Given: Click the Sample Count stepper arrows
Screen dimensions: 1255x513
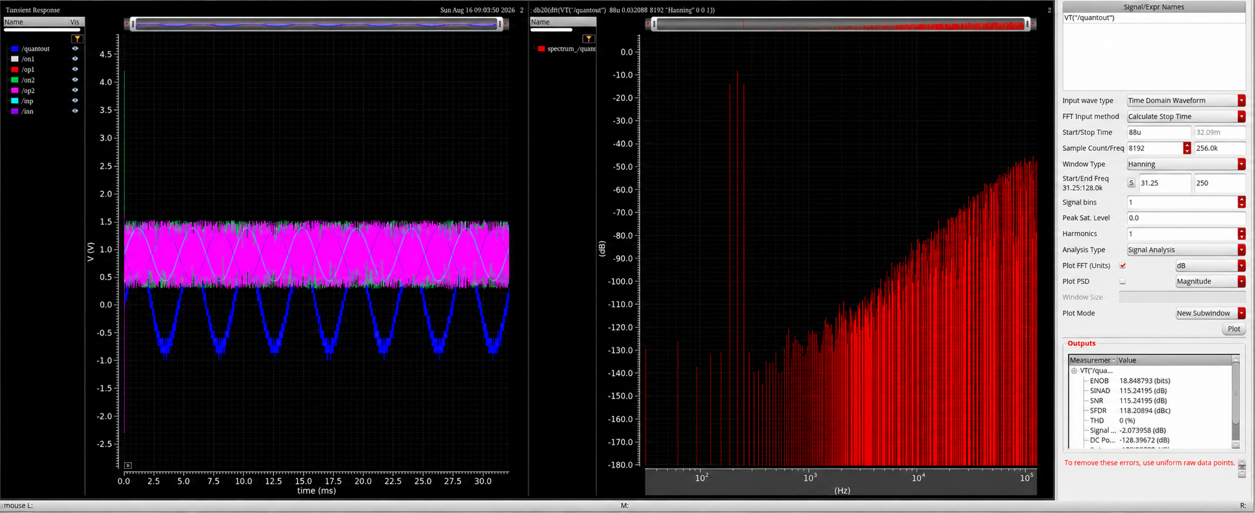Looking at the screenshot, I should point(1186,148).
